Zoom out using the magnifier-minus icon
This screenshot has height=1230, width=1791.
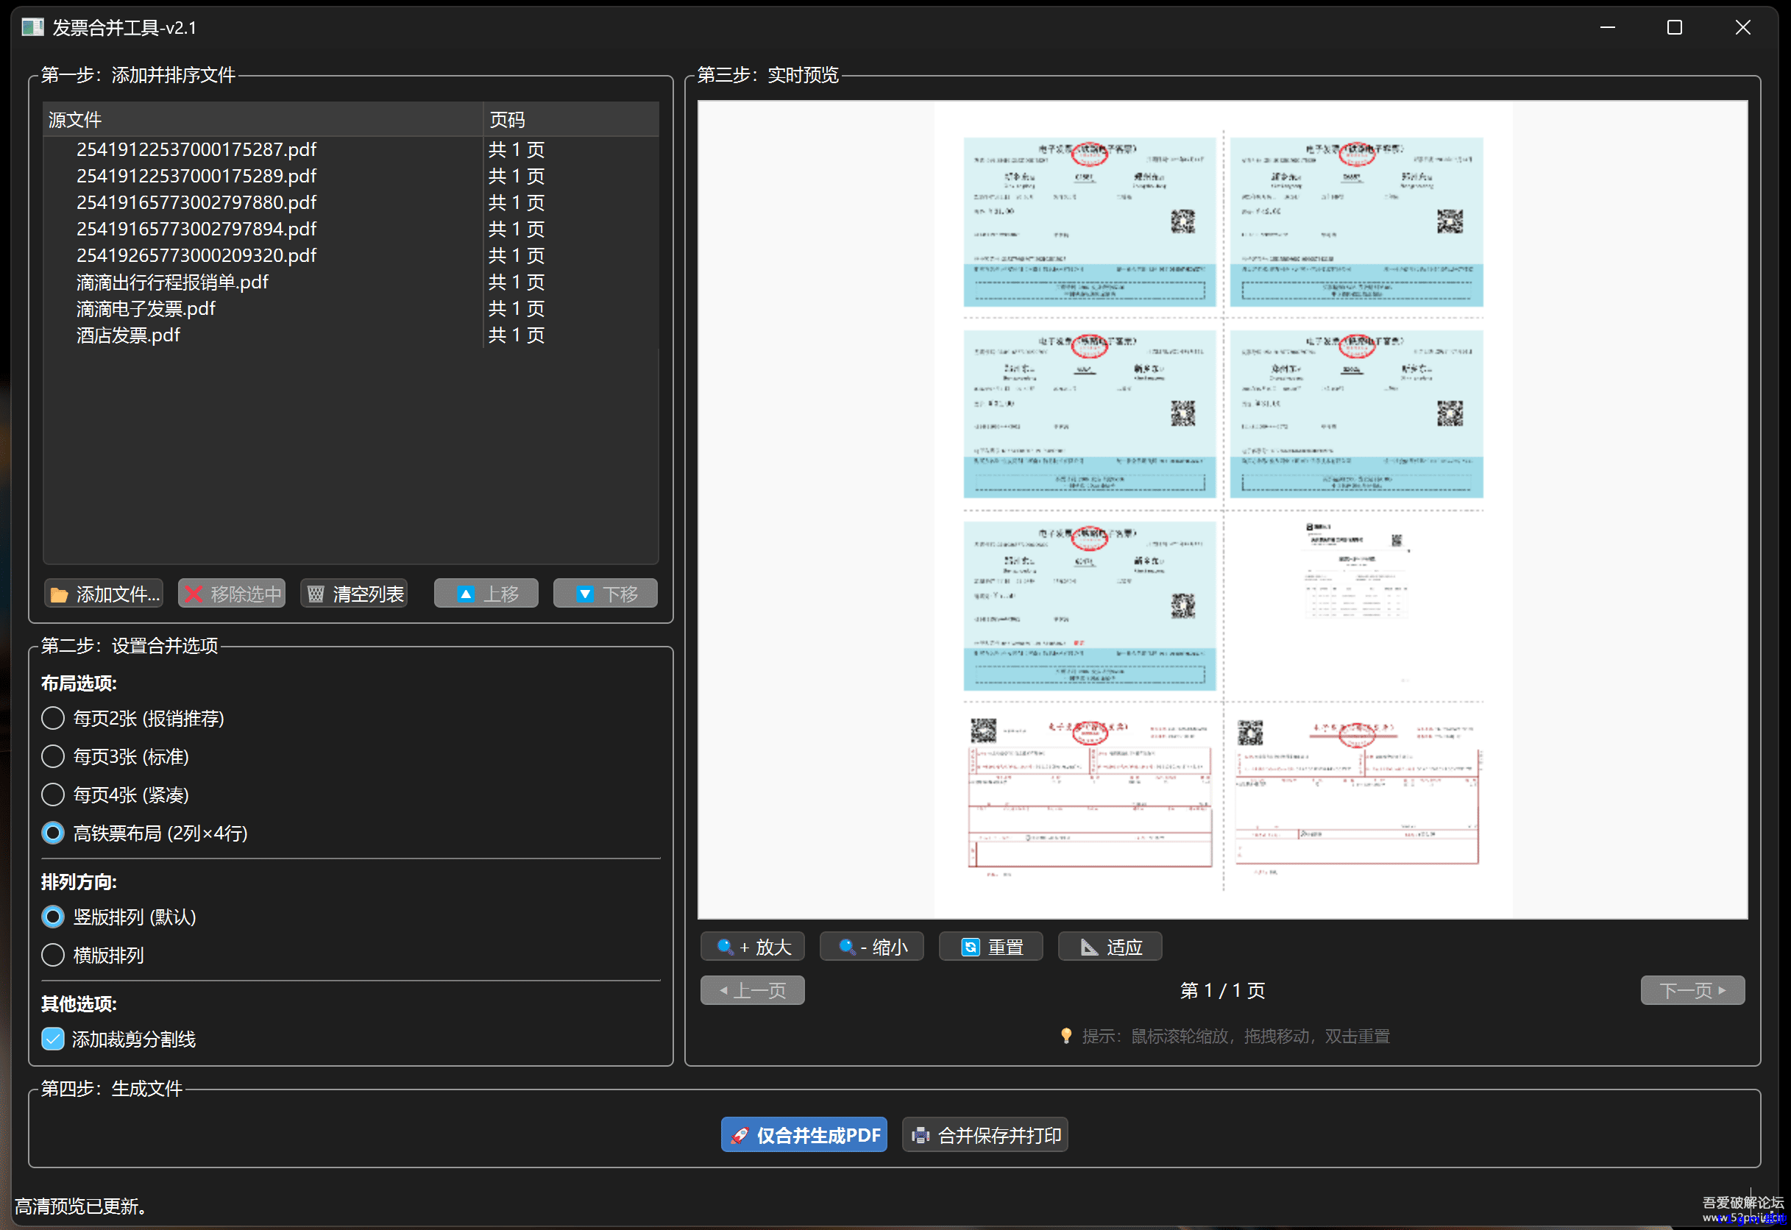(846, 946)
